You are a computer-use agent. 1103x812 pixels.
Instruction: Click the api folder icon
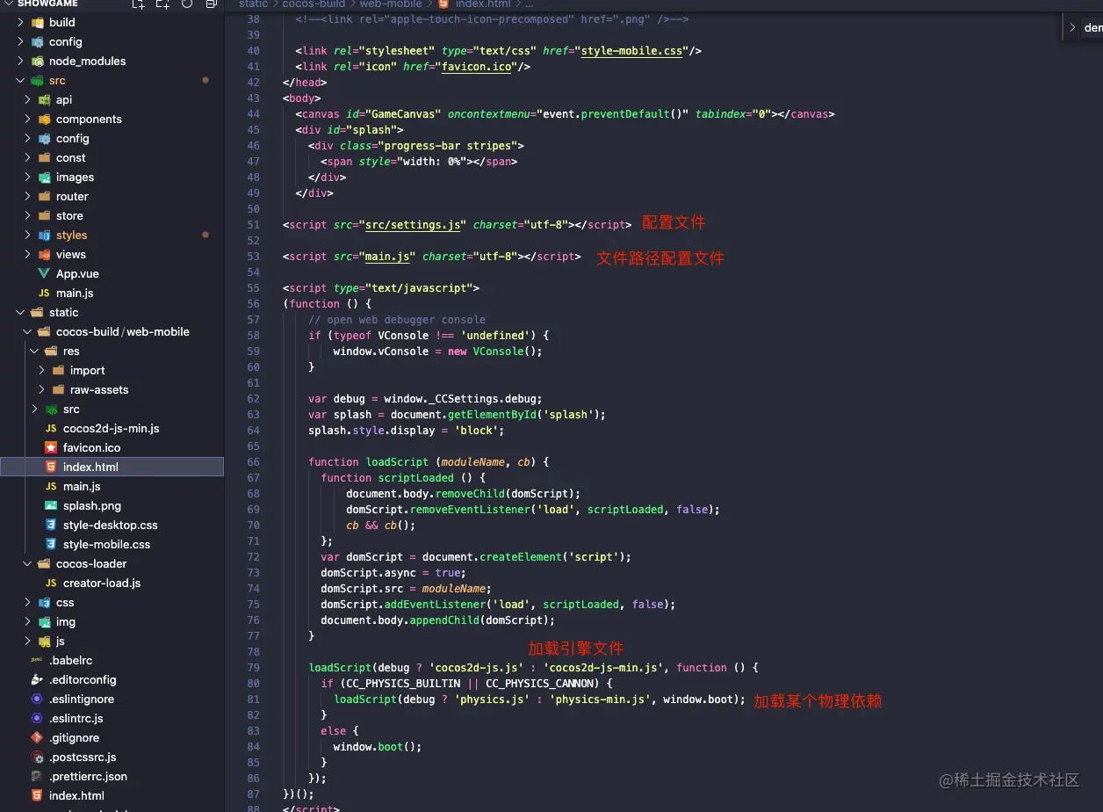(x=44, y=99)
